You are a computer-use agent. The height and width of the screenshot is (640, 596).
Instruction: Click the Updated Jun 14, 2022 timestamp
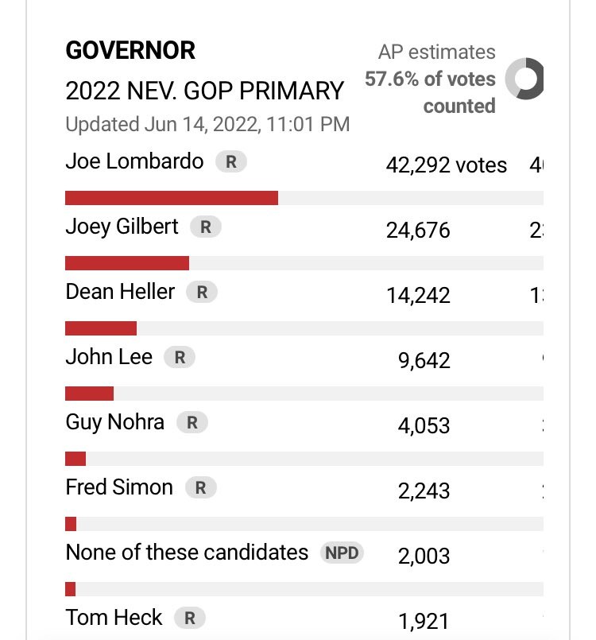pyautogui.click(x=207, y=124)
